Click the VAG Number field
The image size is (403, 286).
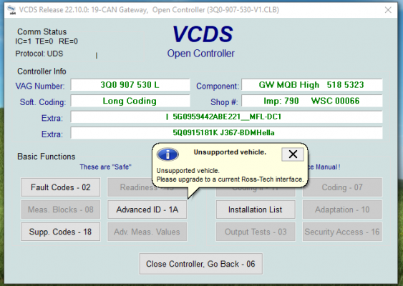130,85
